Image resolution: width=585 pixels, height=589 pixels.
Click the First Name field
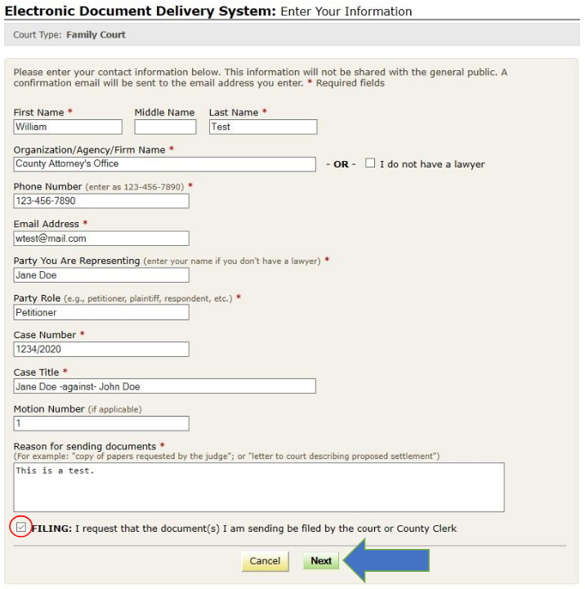pos(68,127)
